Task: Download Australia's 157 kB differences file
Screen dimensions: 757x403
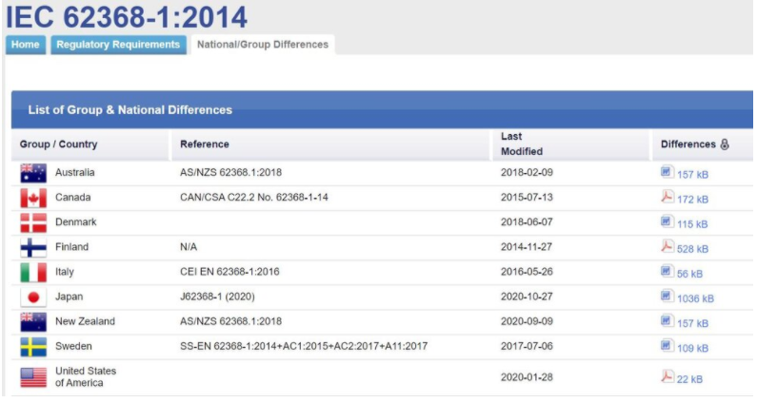Action: pos(692,175)
